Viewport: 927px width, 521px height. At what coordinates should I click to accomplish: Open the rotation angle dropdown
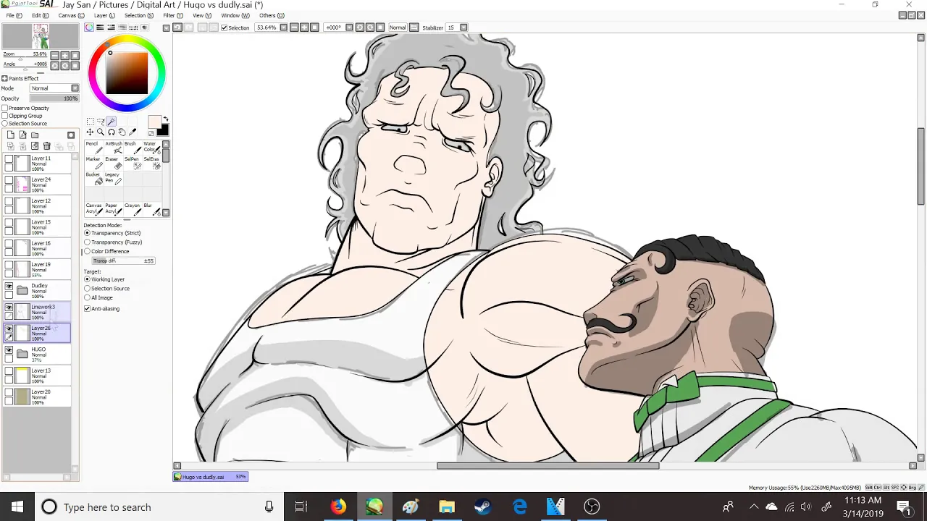pos(349,27)
